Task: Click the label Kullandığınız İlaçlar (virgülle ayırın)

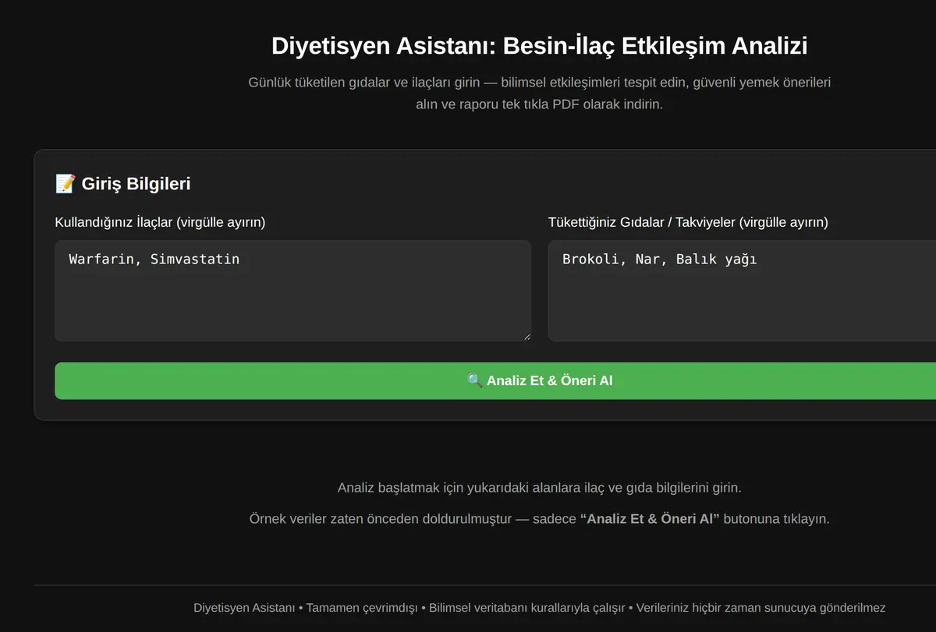Action: tap(160, 222)
